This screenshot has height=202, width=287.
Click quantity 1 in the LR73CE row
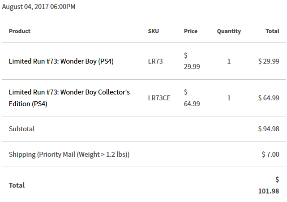(x=229, y=98)
